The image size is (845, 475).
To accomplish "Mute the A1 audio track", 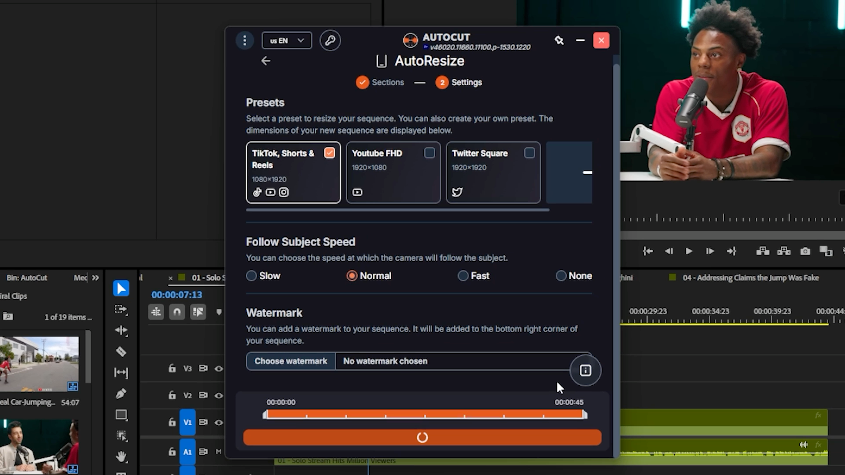I will coord(219,452).
